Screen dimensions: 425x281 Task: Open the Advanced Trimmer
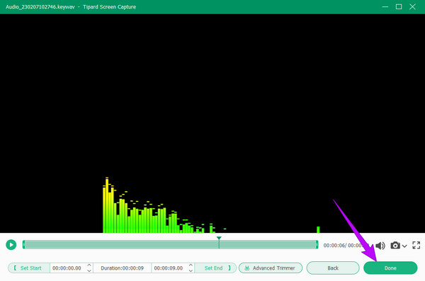click(x=271, y=268)
